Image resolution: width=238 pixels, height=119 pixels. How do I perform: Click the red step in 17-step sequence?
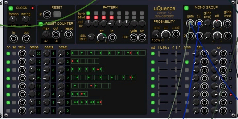point(91,86)
